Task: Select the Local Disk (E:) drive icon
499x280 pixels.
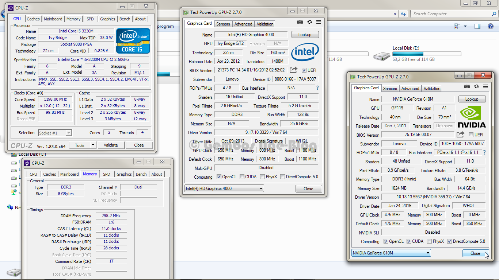Action: point(382,56)
